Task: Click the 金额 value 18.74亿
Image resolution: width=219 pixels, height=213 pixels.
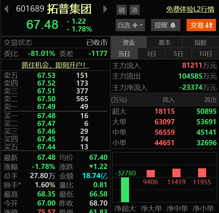Action: click(95, 176)
